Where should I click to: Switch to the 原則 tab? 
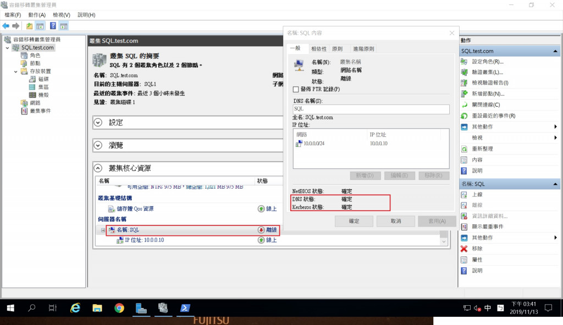(x=338, y=49)
